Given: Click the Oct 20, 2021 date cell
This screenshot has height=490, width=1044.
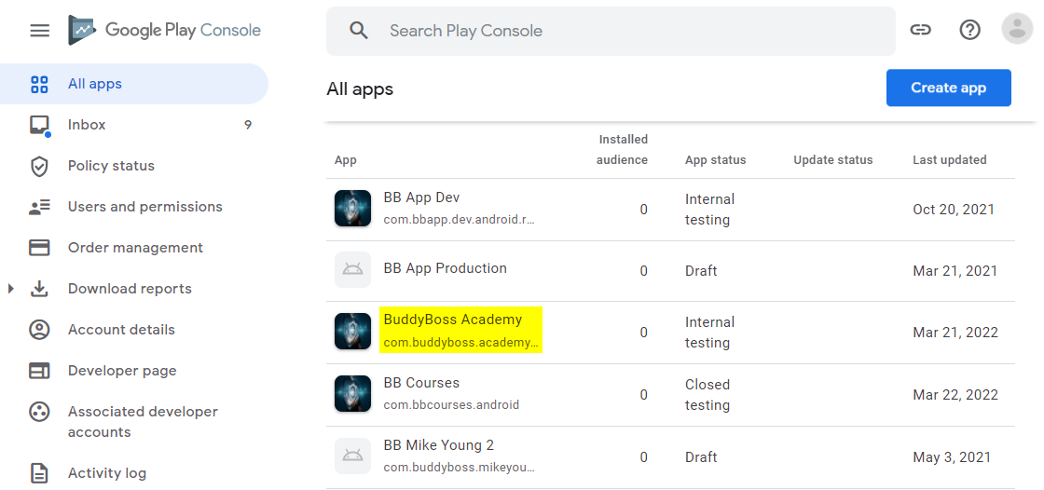Looking at the screenshot, I should point(954,209).
